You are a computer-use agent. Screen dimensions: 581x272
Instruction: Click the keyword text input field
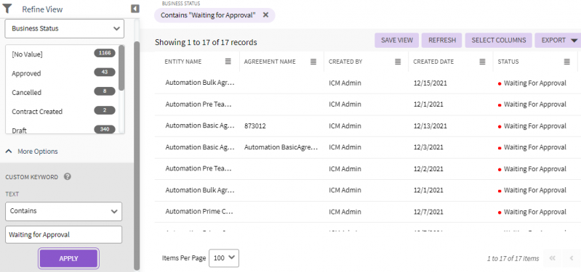64,235
